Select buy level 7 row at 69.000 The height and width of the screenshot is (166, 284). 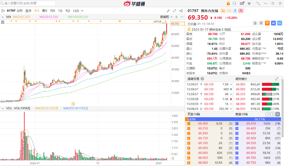coord(210,153)
